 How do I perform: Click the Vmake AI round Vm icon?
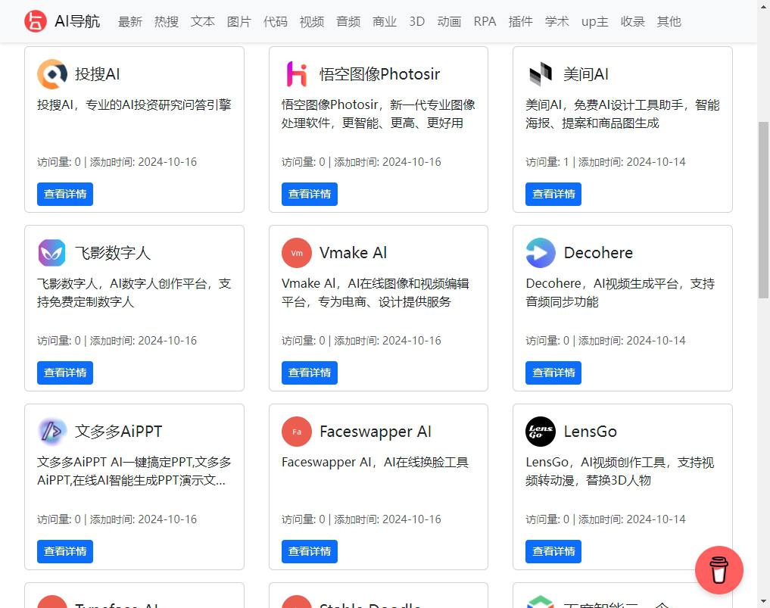point(297,253)
